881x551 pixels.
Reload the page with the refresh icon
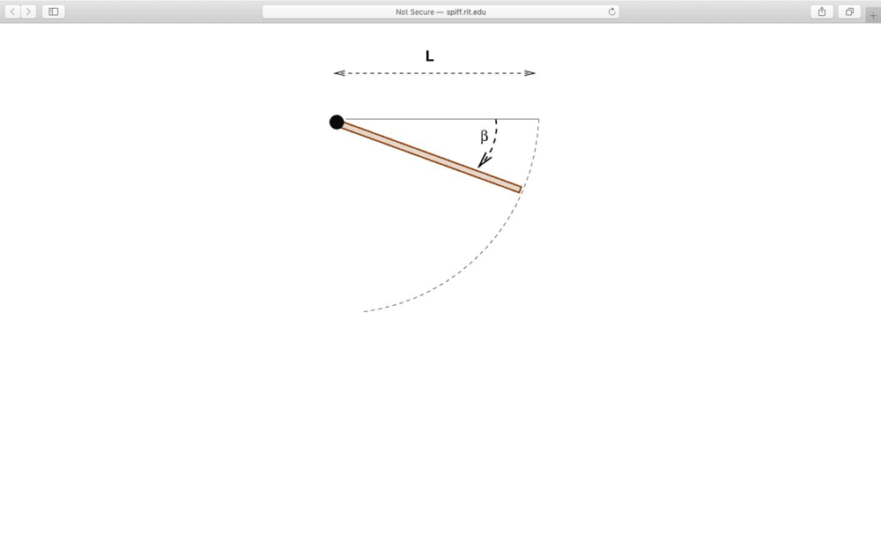[x=612, y=11]
